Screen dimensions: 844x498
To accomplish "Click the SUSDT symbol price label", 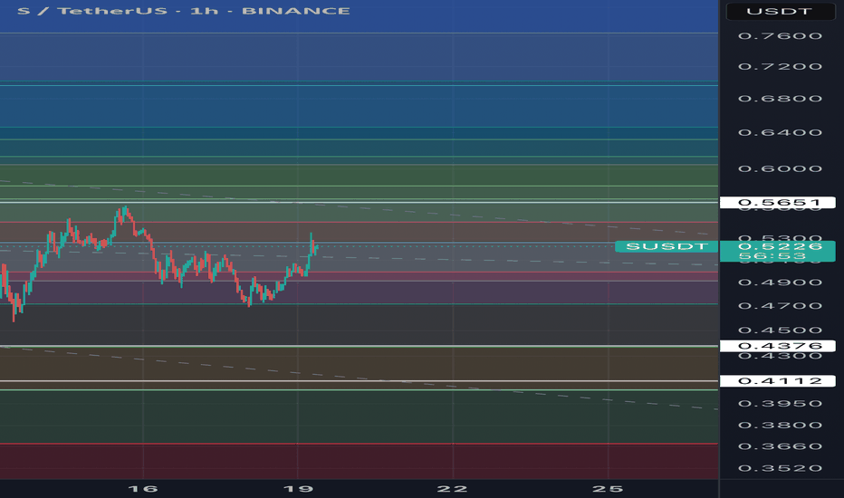I will pyautogui.click(x=667, y=246).
